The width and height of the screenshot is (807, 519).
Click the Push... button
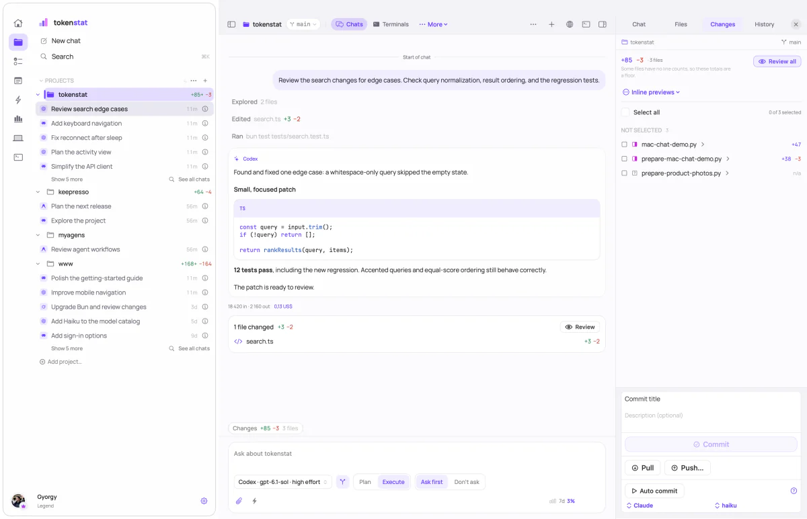coord(687,468)
